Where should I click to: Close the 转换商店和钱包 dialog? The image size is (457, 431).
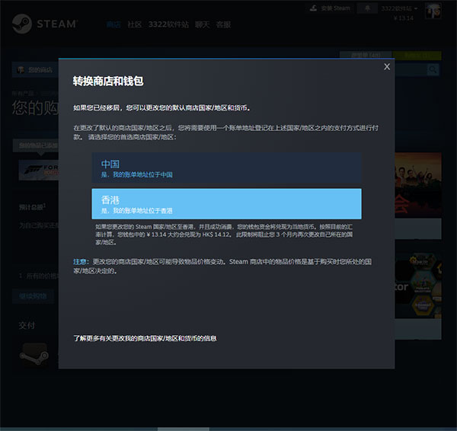pos(387,67)
